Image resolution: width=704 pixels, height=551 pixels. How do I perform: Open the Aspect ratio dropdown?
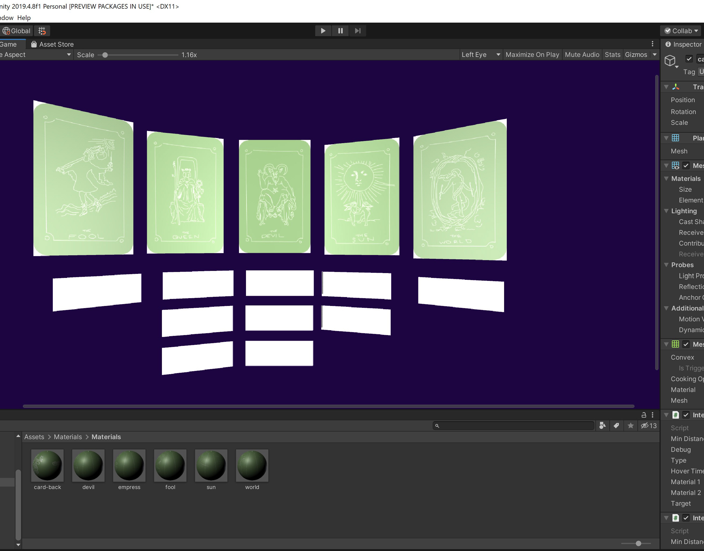click(x=36, y=54)
